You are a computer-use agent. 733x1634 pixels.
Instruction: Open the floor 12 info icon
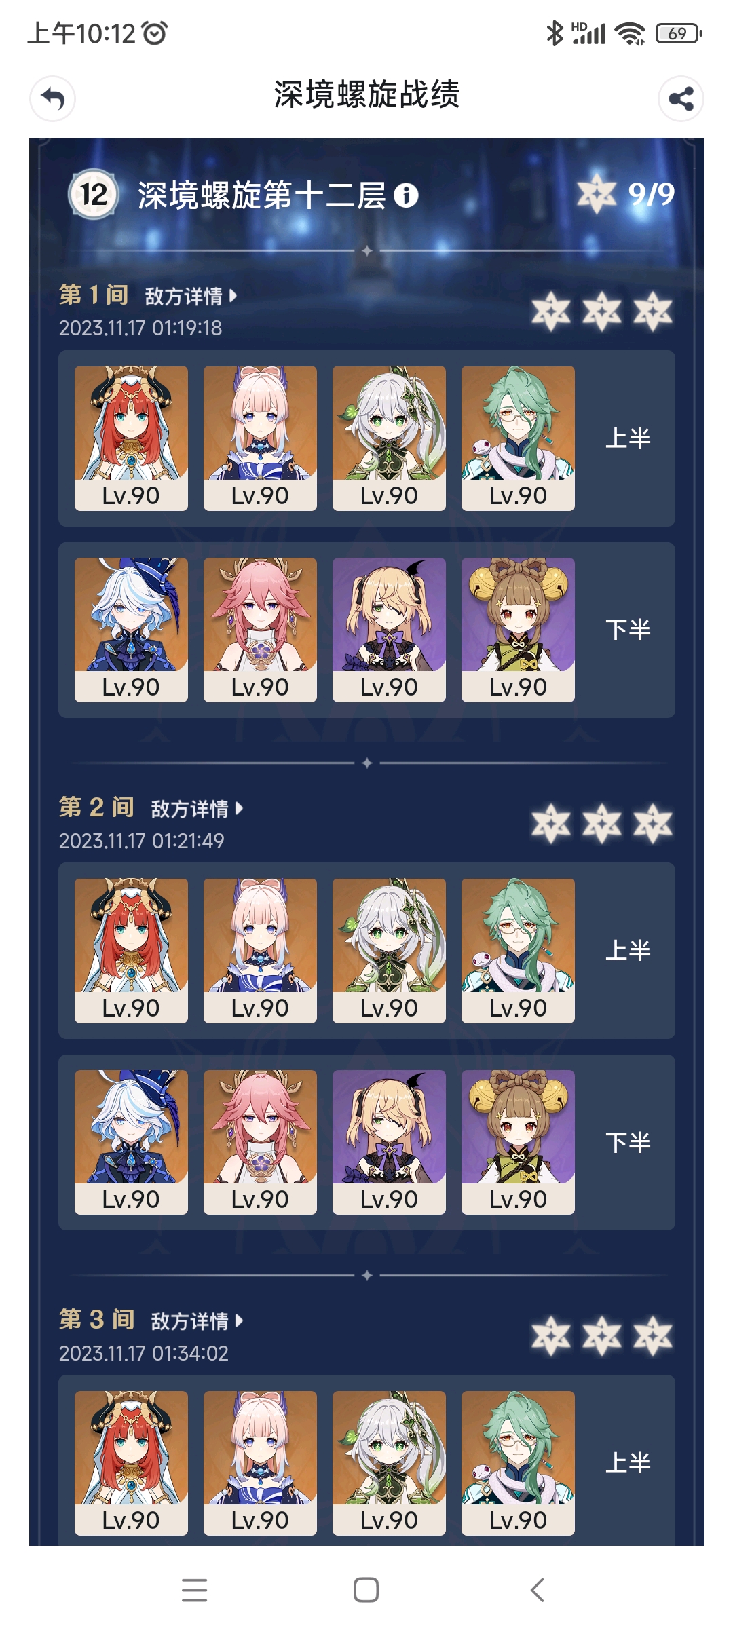point(406,195)
